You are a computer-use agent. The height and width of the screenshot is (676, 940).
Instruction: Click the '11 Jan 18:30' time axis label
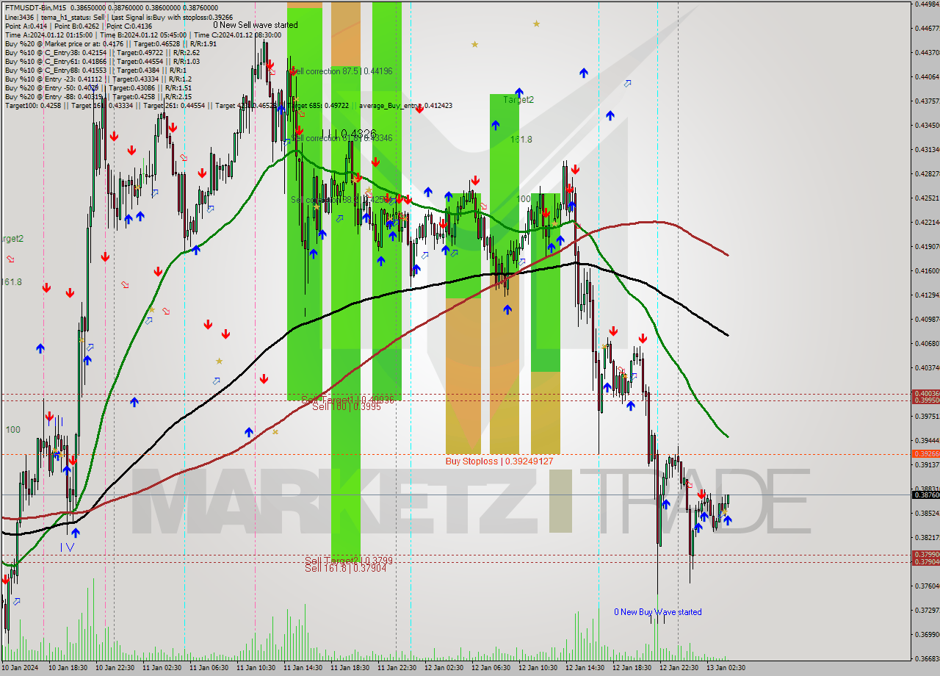pos(350,668)
